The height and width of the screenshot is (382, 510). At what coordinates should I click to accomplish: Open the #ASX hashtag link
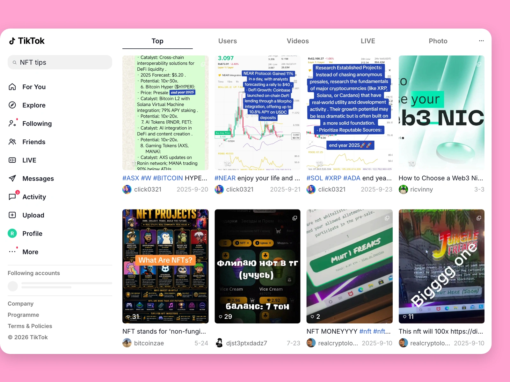(131, 178)
